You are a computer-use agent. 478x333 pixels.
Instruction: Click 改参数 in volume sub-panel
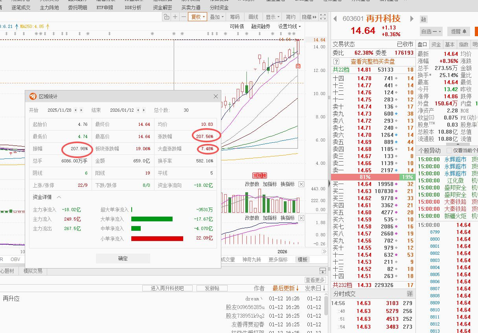point(252,184)
